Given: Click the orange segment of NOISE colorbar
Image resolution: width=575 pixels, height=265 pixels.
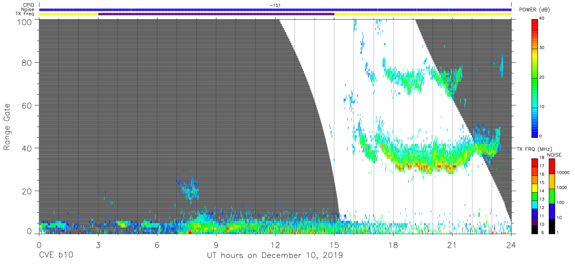Looking at the screenshot, I should tap(551, 181).
